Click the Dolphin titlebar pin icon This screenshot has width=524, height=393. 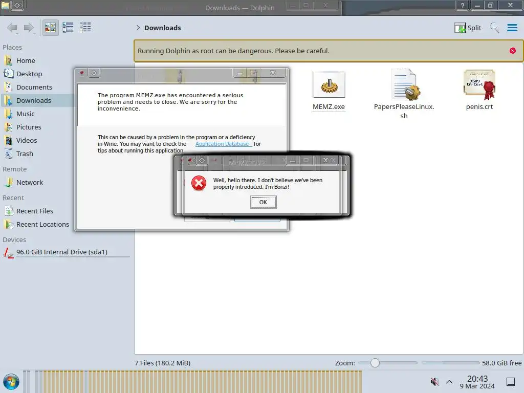coord(18,5)
